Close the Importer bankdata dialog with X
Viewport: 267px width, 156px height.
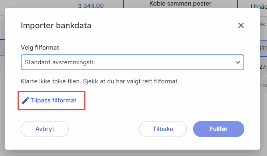pyautogui.click(x=241, y=25)
